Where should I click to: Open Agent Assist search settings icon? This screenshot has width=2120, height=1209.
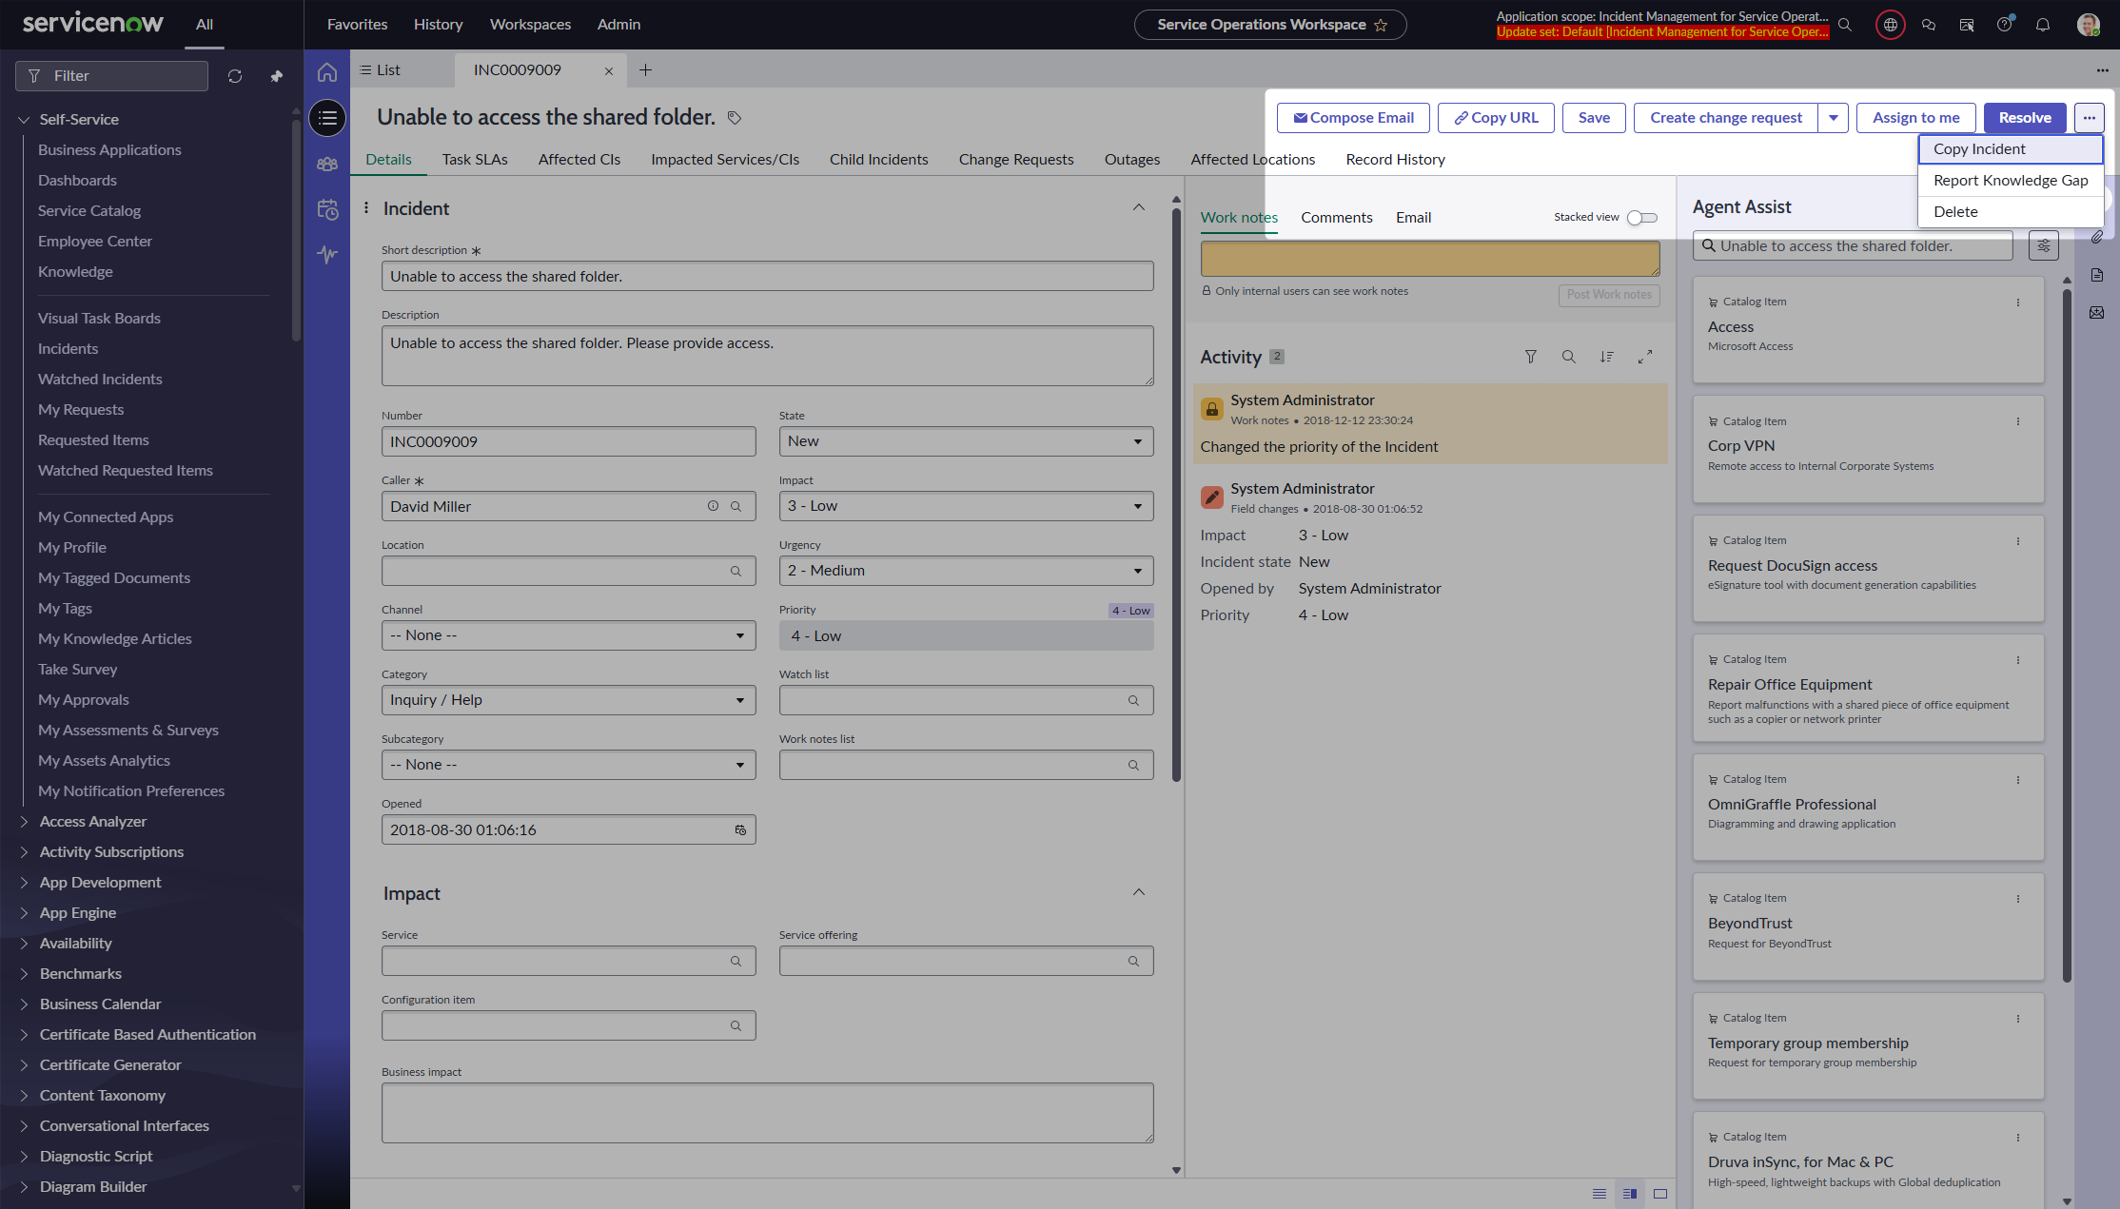(x=2043, y=245)
